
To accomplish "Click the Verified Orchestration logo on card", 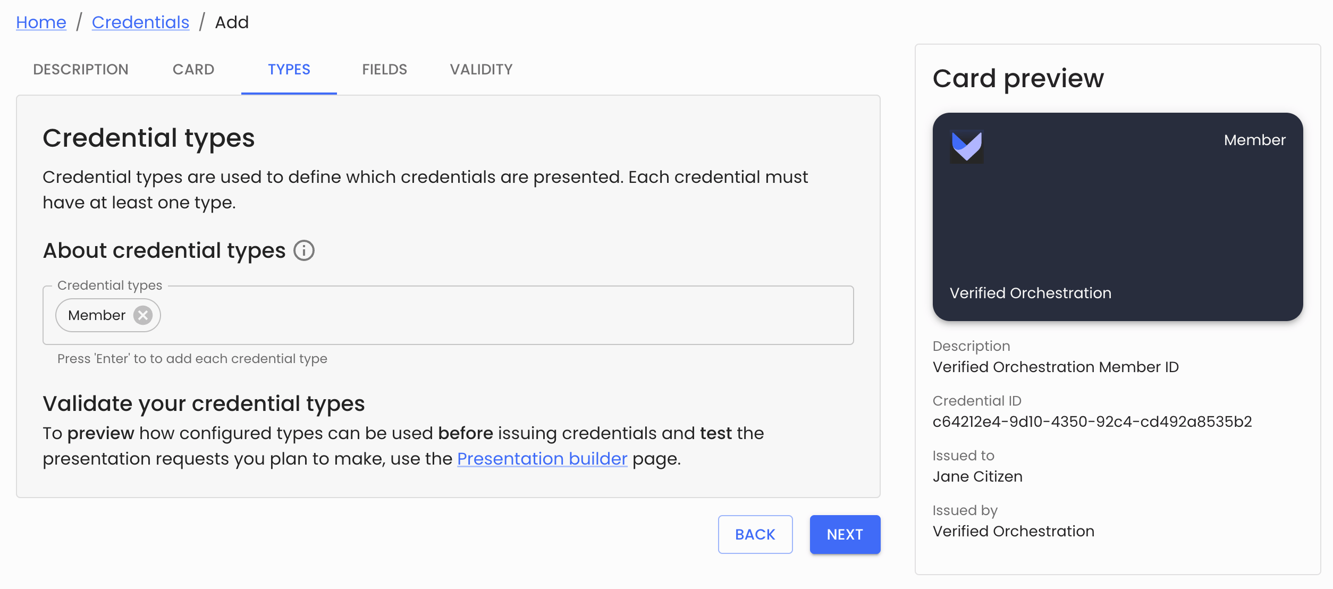I will (966, 147).
